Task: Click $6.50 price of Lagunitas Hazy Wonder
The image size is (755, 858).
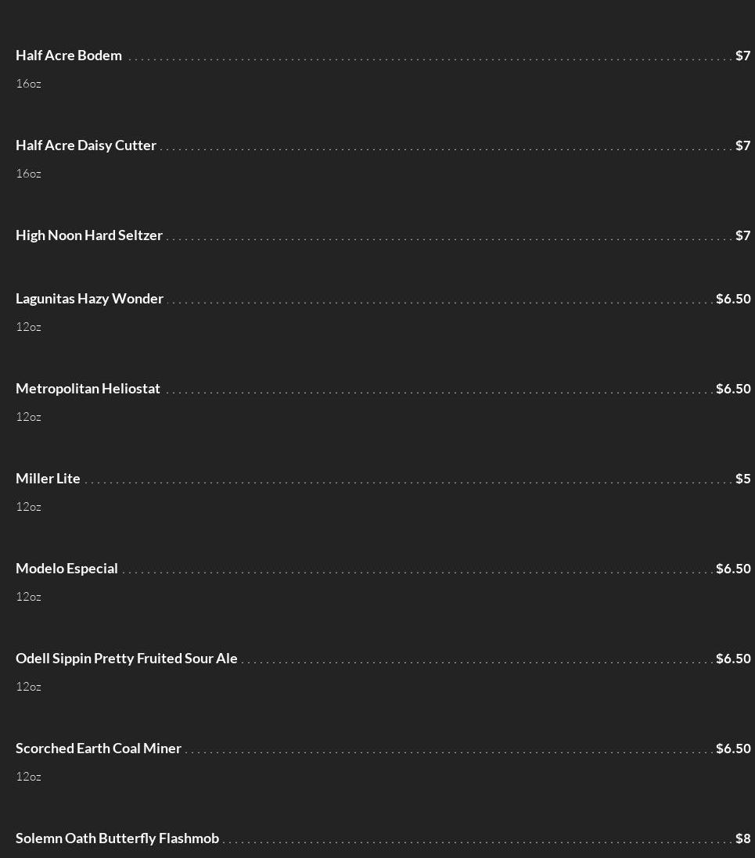Action: tap(733, 299)
